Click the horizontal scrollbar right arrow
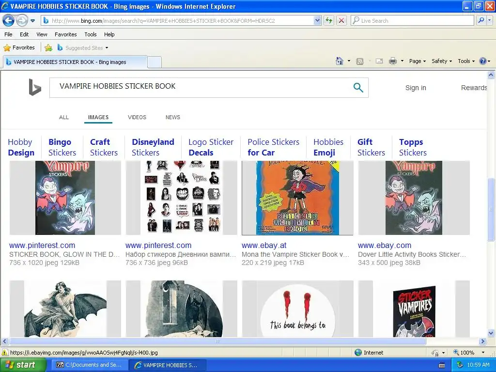 483,341
